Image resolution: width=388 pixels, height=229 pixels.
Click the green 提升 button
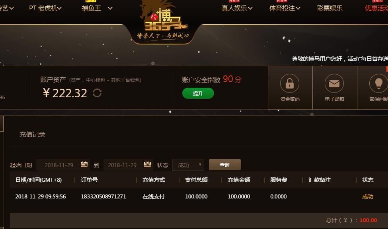(x=198, y=93)
